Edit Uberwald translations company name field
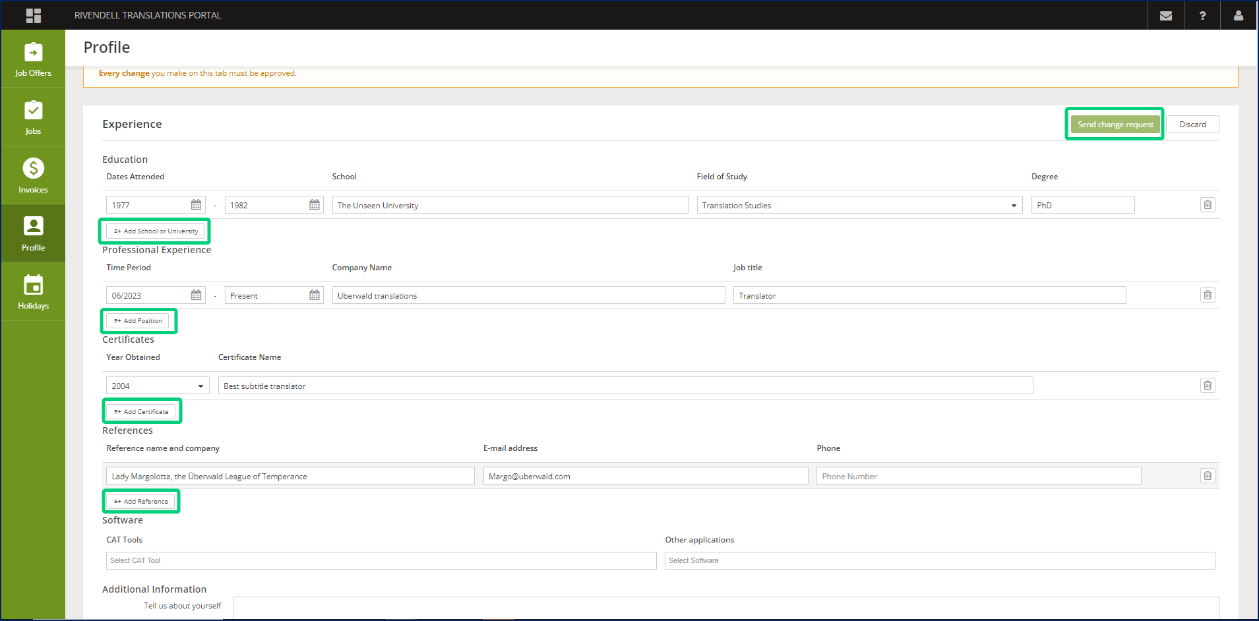 [528, 295]
